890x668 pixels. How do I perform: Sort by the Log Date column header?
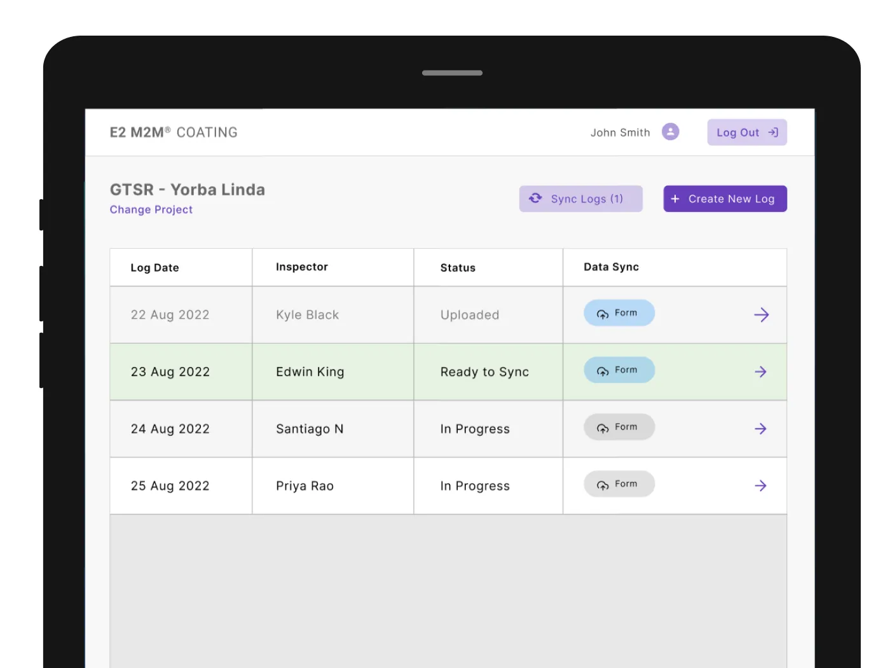(154, 268)
